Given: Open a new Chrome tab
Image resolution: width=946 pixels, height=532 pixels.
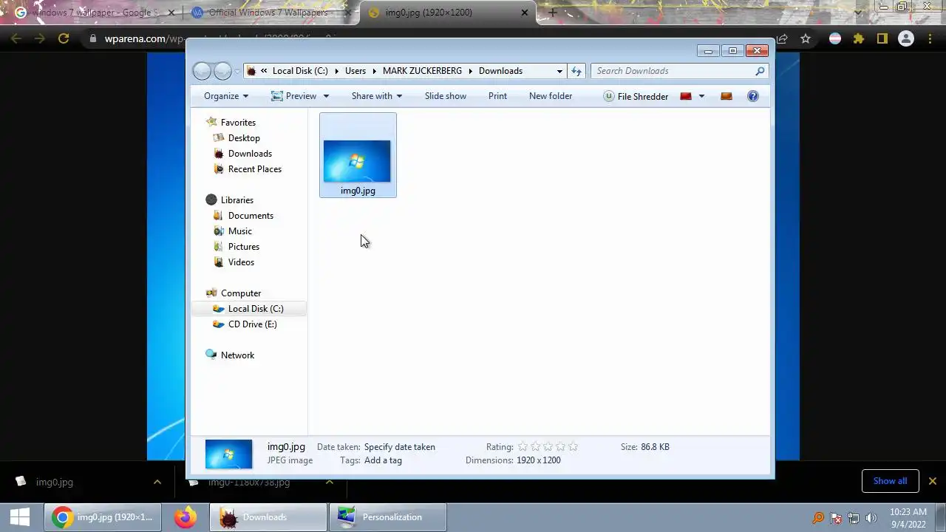Looking at the screenshot, I should pyautogui.click(x=552, y=13).
